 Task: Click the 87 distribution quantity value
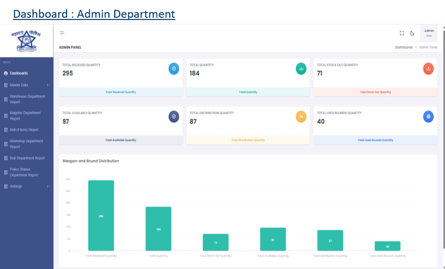point(193,121)
